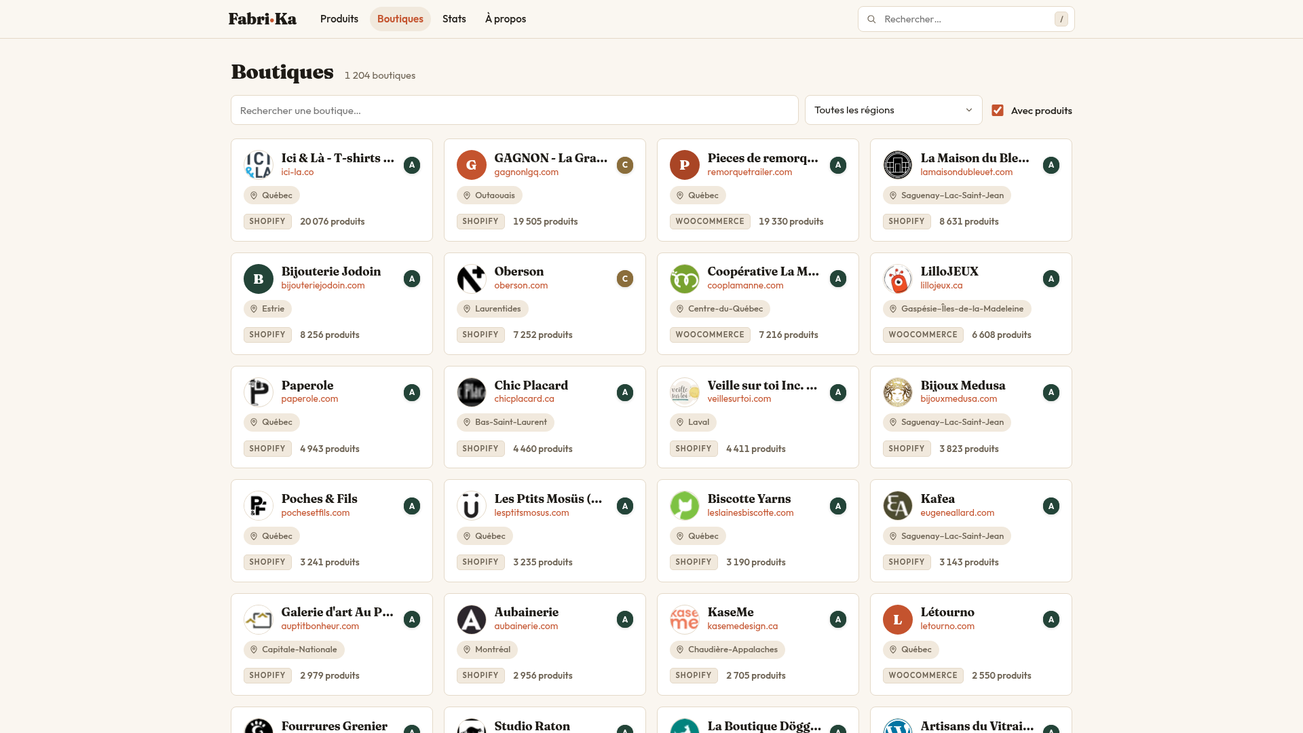Click the Ici & Là store logo
The image size is (1303, 733).
pyautogui.click(x=259, y=165)
